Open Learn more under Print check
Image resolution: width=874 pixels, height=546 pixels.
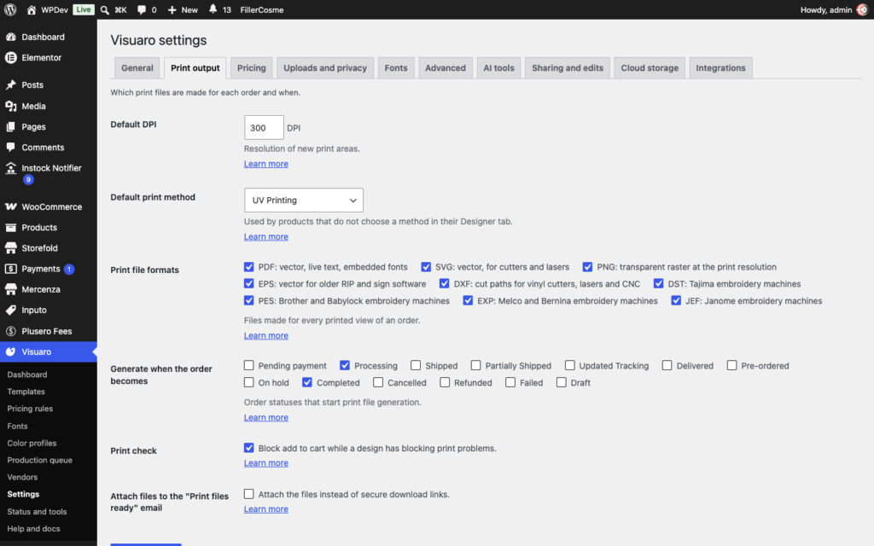[x=266, y=463]
